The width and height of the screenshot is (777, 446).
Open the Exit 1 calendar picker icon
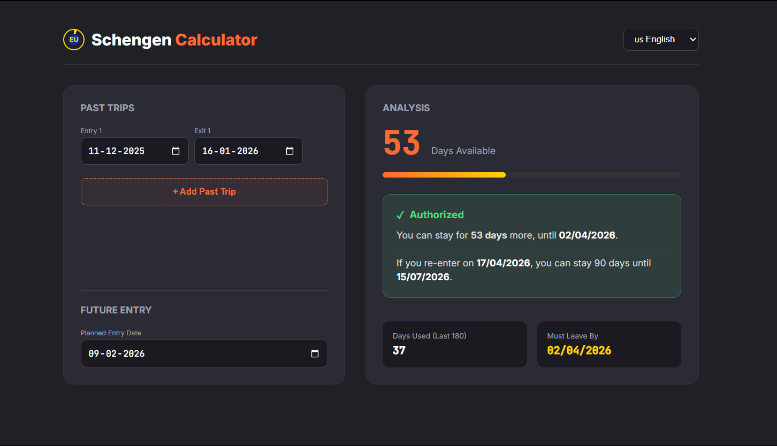click(290, 151)
